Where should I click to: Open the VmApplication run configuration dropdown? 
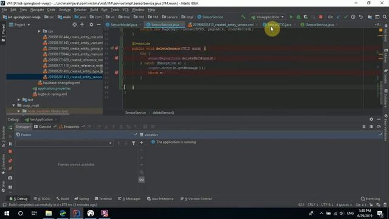click(x=267, y=17)
